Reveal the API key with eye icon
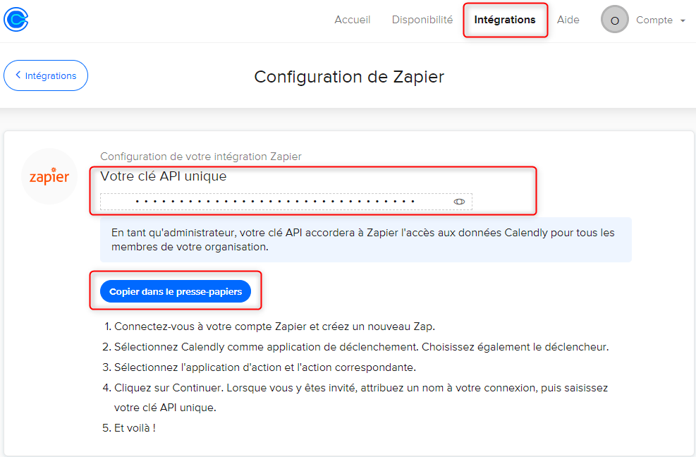 (459, 202)
